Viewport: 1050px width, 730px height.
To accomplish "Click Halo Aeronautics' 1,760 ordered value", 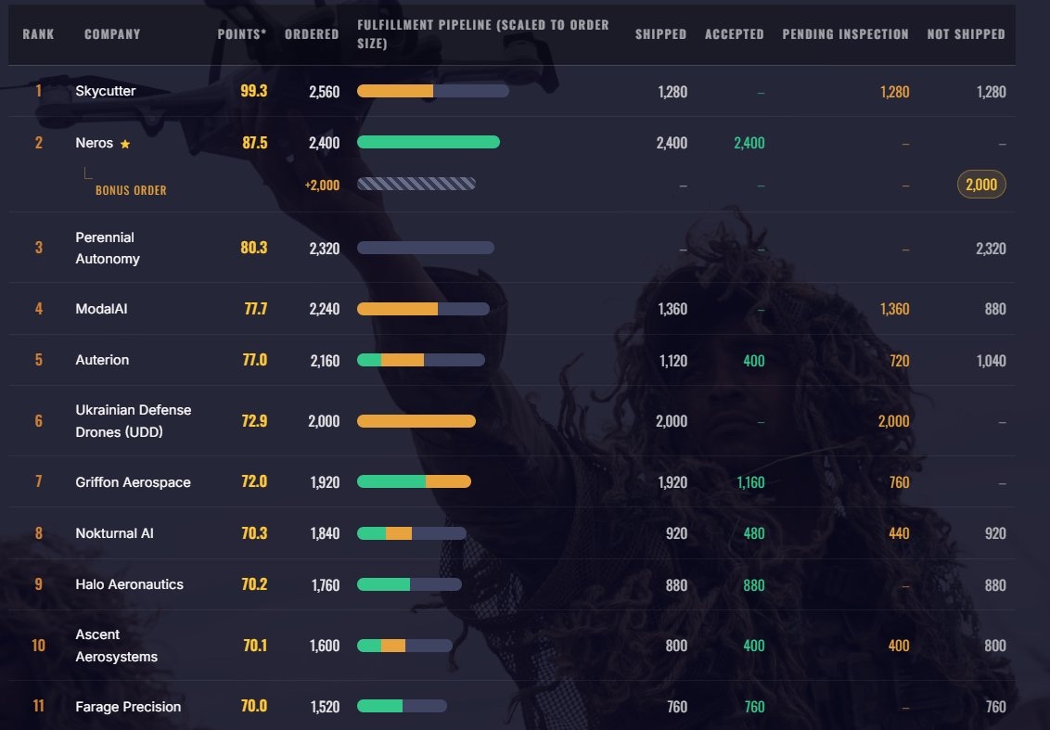I will point(326,585).
